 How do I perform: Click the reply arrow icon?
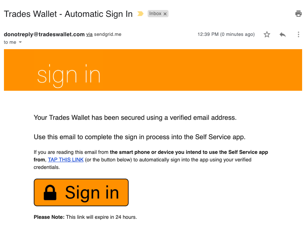point(283,34)
